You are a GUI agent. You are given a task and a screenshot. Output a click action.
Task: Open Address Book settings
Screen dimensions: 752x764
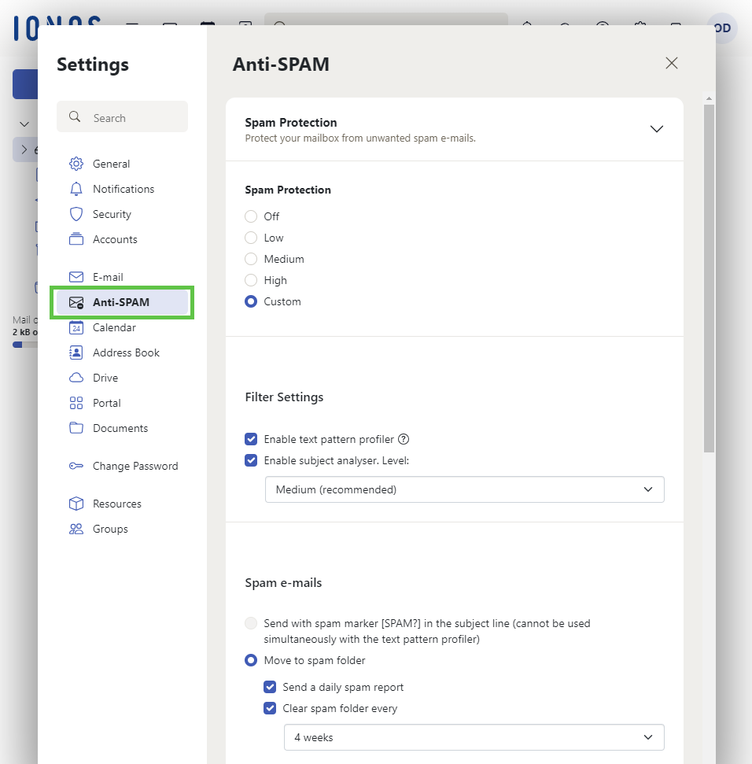click(x=126, y=352)
